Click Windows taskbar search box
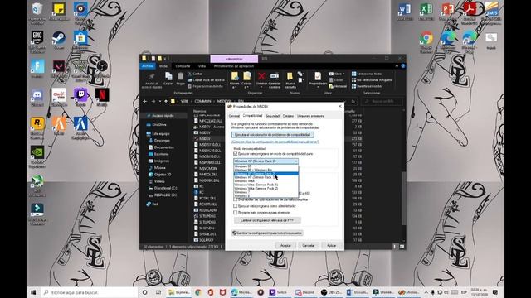The width and height of the screenshot is (531, 298). [x=90, y=292]
